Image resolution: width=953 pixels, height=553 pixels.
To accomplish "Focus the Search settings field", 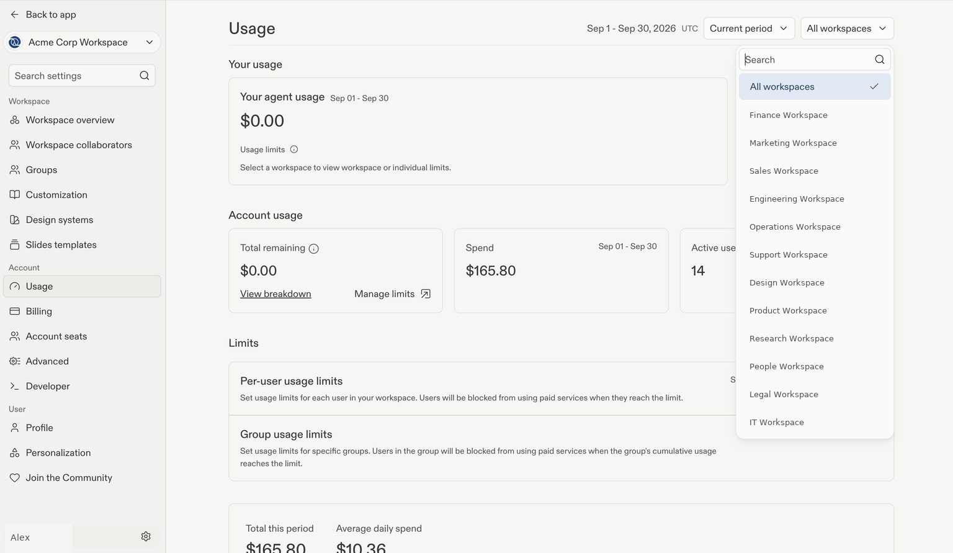I will (x=82, y=76).
